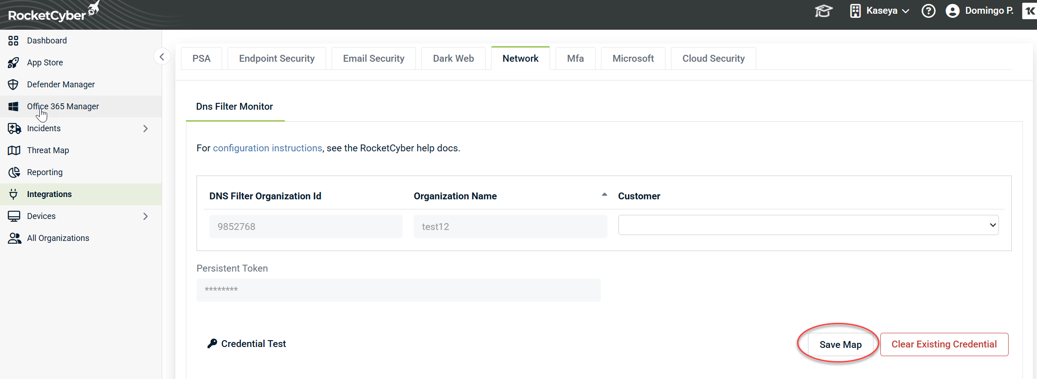Switch to the Endpoint Security tab
Screen dimensions: 1037x379
click(x=277, y=59)
